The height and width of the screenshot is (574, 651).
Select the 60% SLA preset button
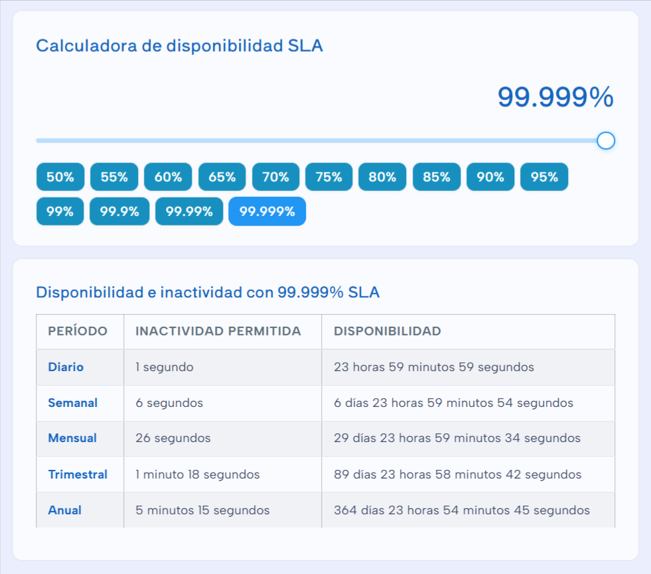pos(168,176)
